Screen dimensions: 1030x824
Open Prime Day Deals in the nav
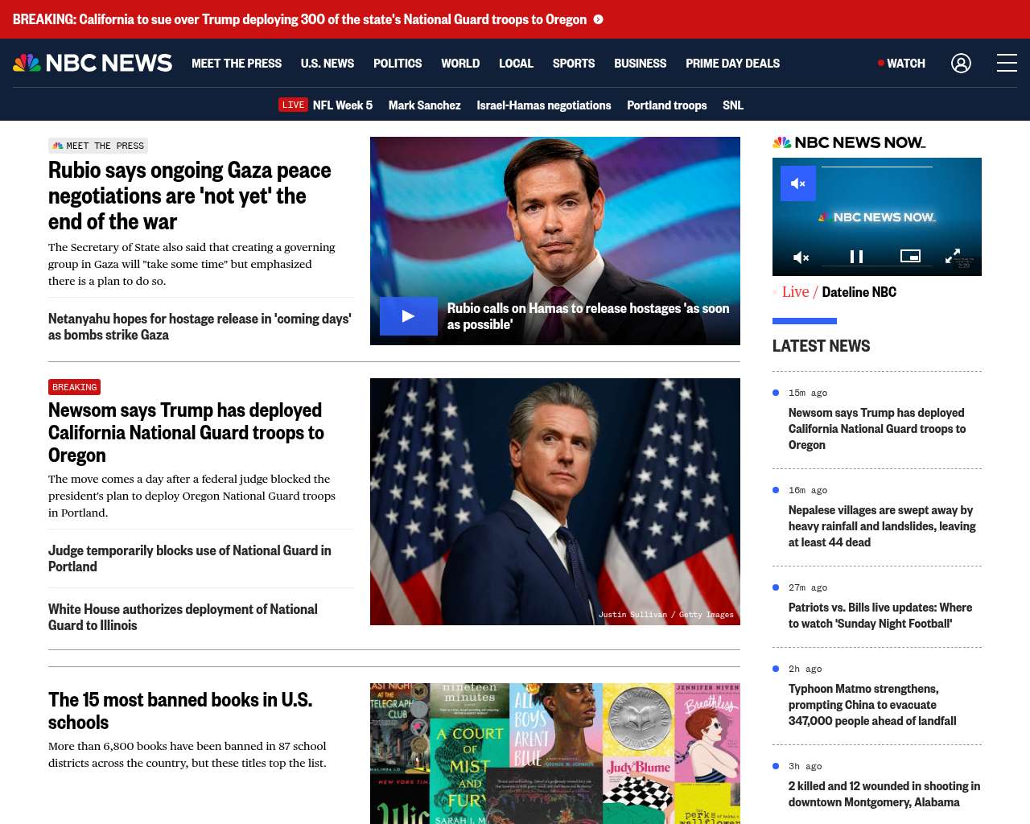tap(732, 64)
